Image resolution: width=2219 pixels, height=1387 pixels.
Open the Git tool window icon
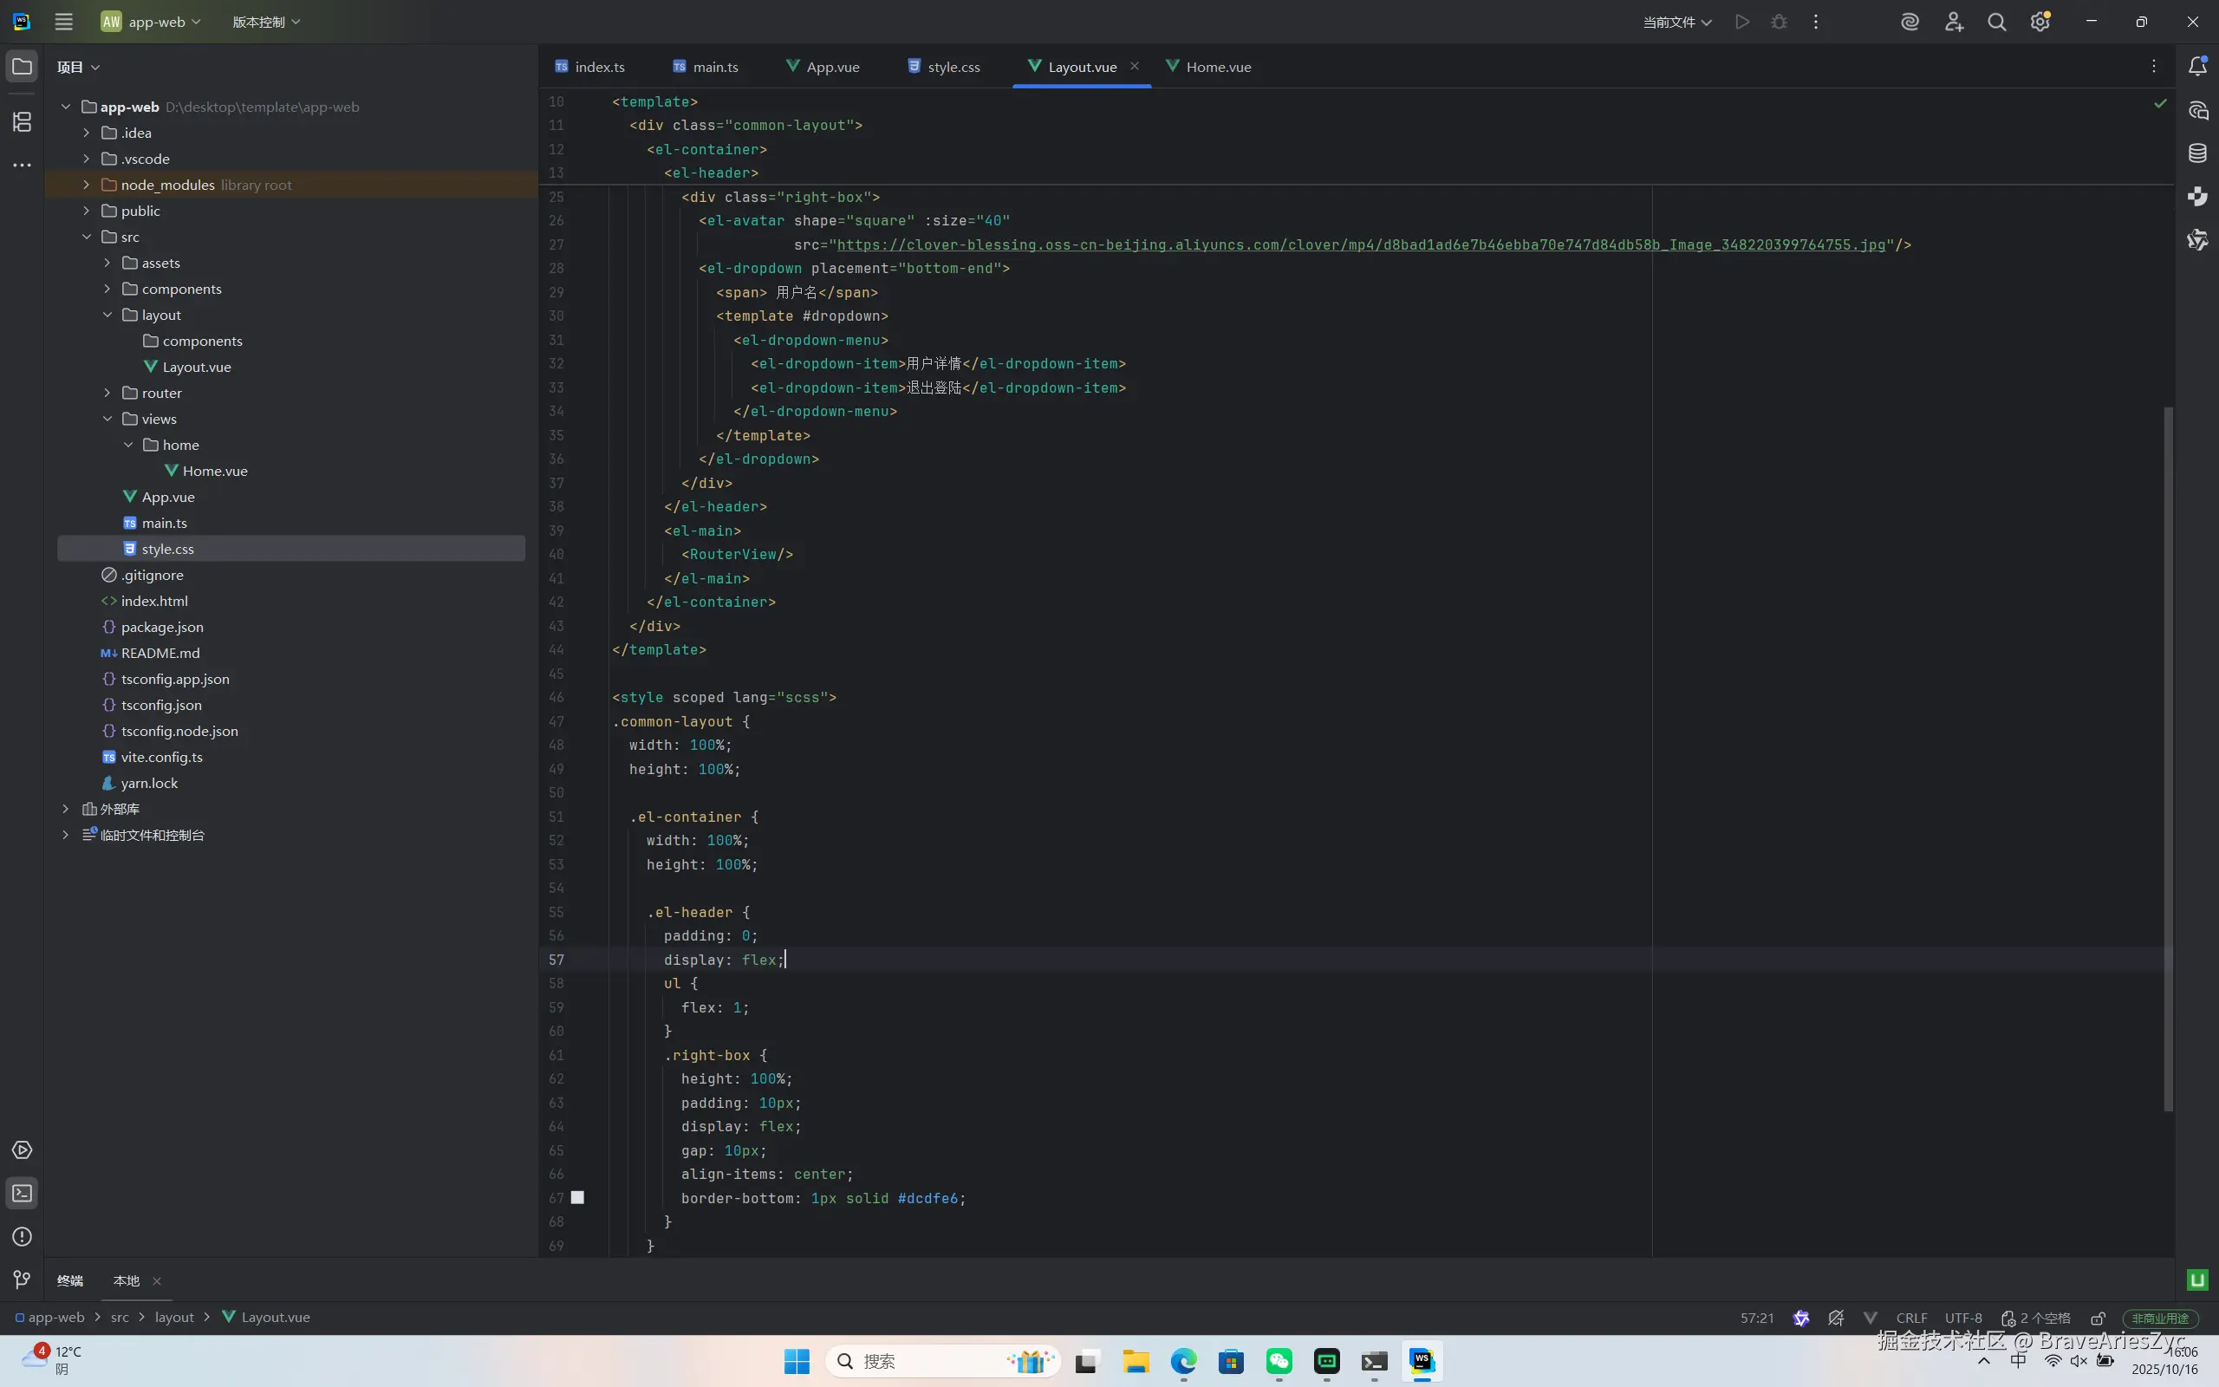tap(22, 1280)
